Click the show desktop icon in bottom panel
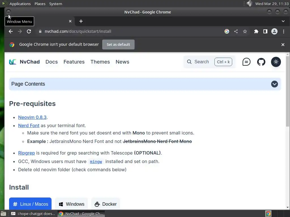This screenshot has width=290, height=217. click(3, 214)
